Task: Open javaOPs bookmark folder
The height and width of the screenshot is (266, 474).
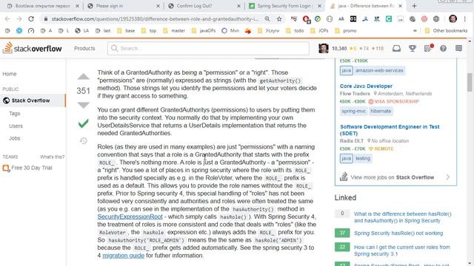Action: 204,31
